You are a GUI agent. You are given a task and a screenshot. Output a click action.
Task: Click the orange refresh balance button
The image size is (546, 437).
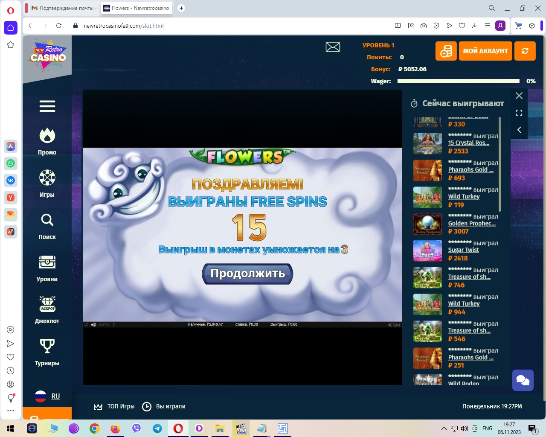click(x=525, y=51)
